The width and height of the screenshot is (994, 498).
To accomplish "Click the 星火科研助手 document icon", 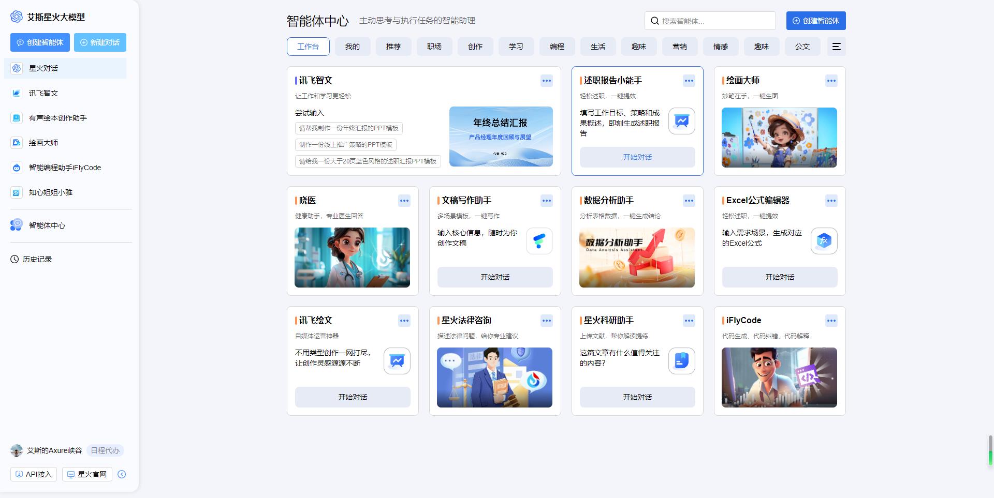I will click(682, 361).
